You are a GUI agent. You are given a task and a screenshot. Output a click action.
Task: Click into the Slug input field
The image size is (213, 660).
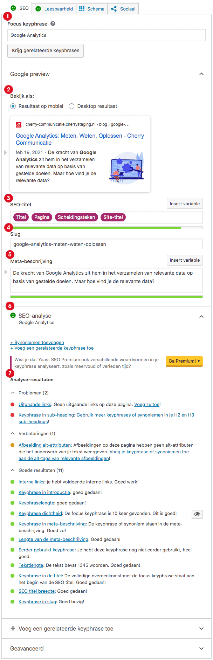(x=106, y=244)
